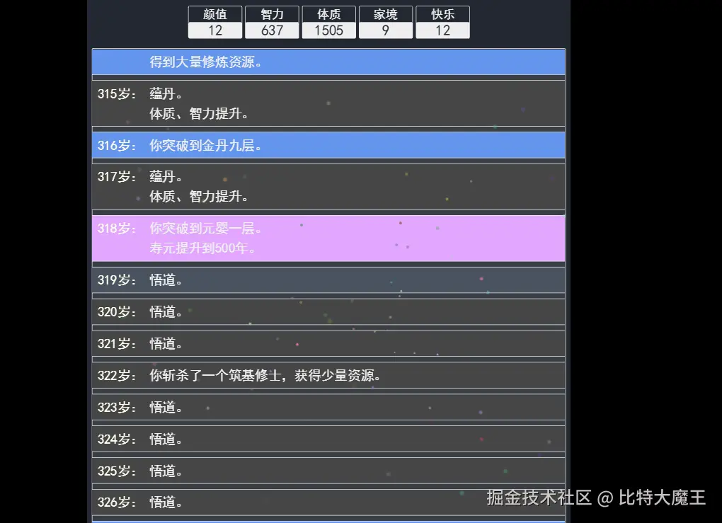This screenshot has height=523, width=722.
Task: Click the 315岁 蕴丹 event row
Action: (328, 103)
